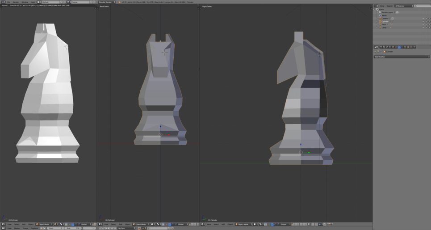Viewport: 431px width, 230px height.
Task: Click the RenderLayers icon in outliner
Action: 380,12
